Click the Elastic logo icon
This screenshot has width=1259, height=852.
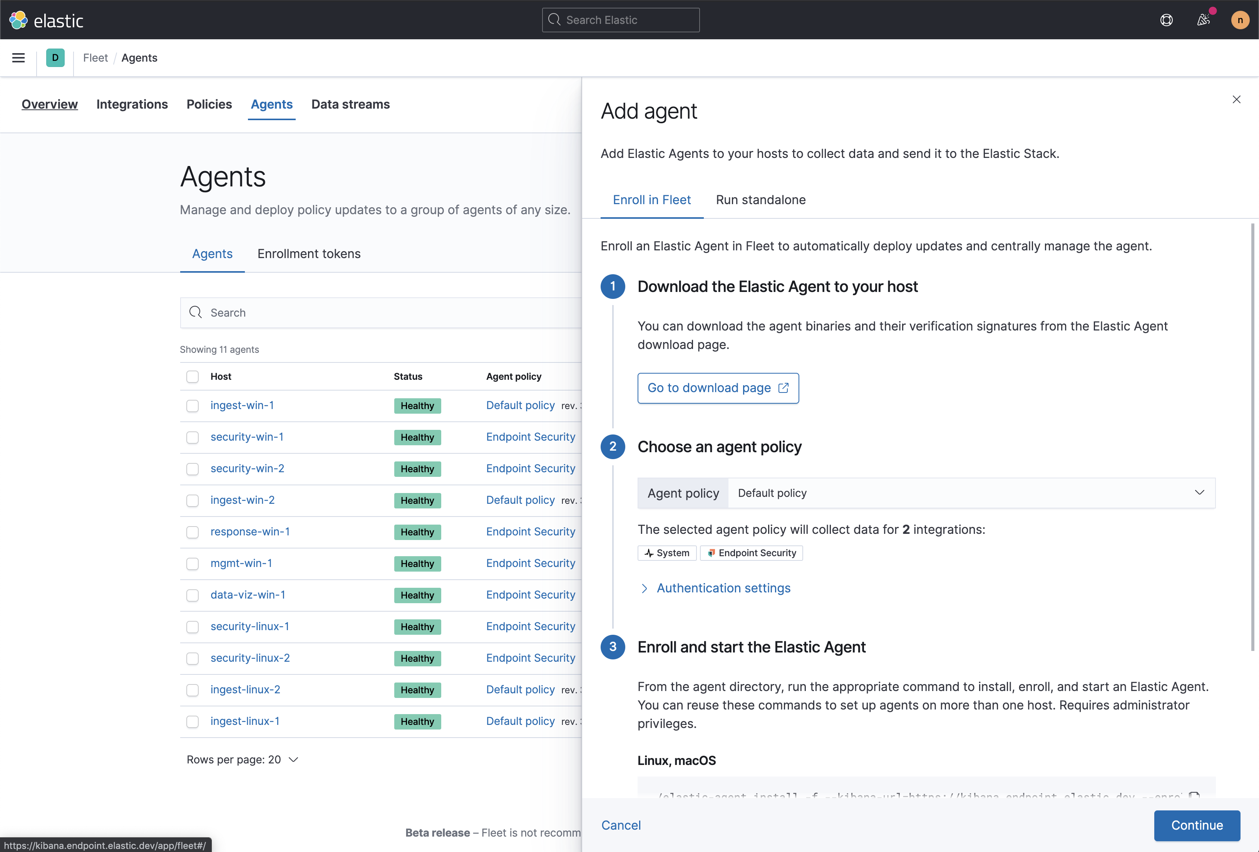click(x=18, y=20)
